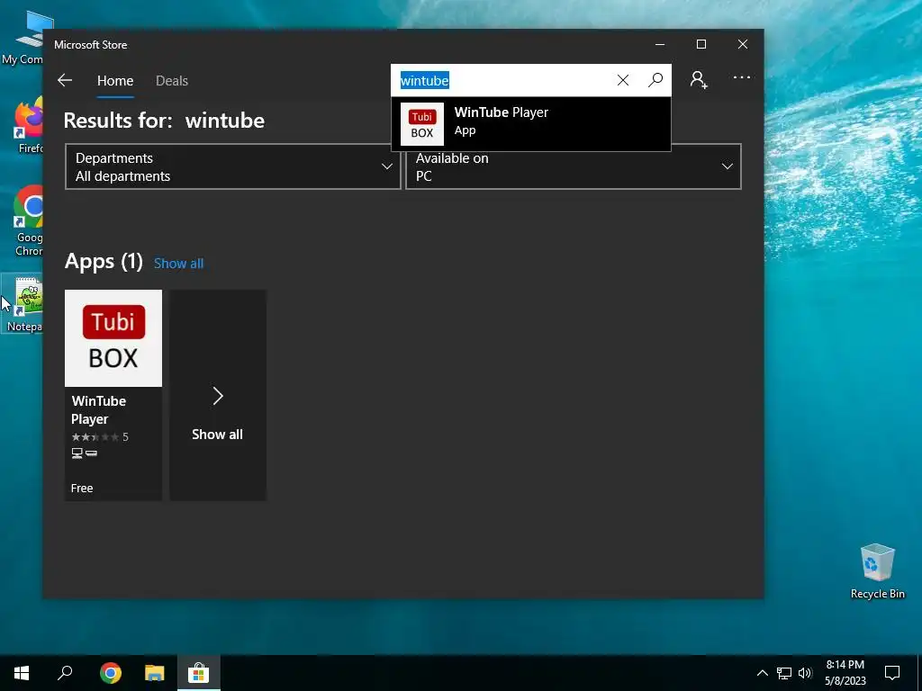
Task: Select the WinTube Player title text
Action: [x=99, y=410]
